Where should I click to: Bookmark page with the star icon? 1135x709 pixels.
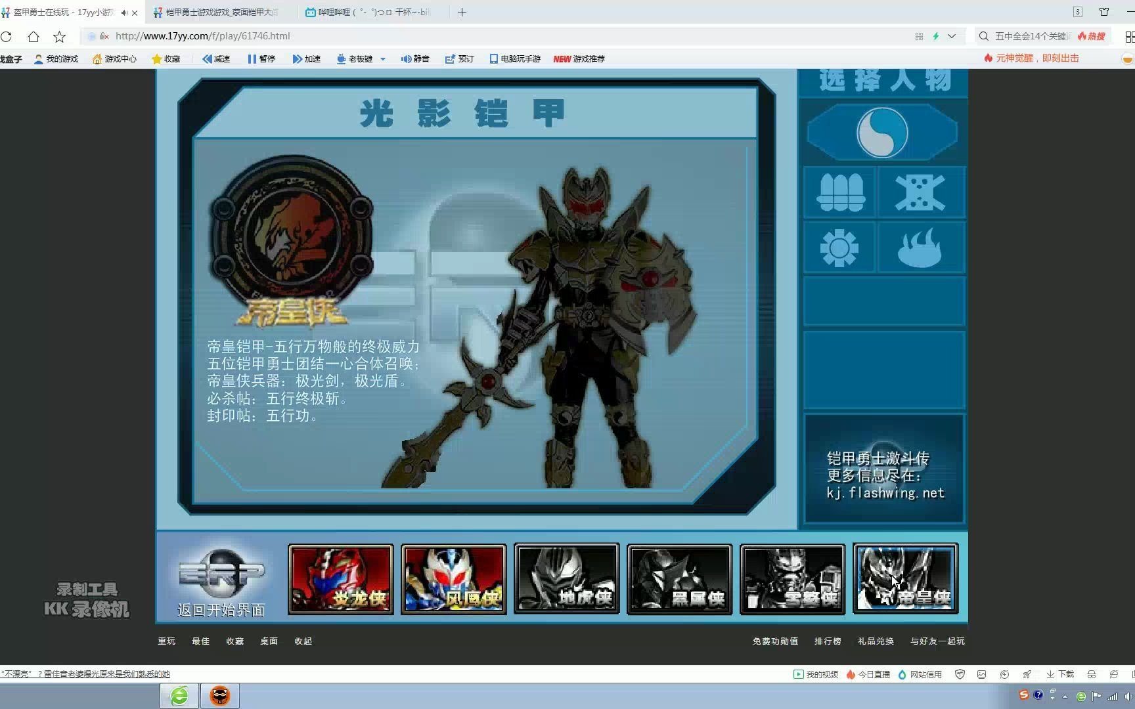pyautogui.click(x=59, y=37)
